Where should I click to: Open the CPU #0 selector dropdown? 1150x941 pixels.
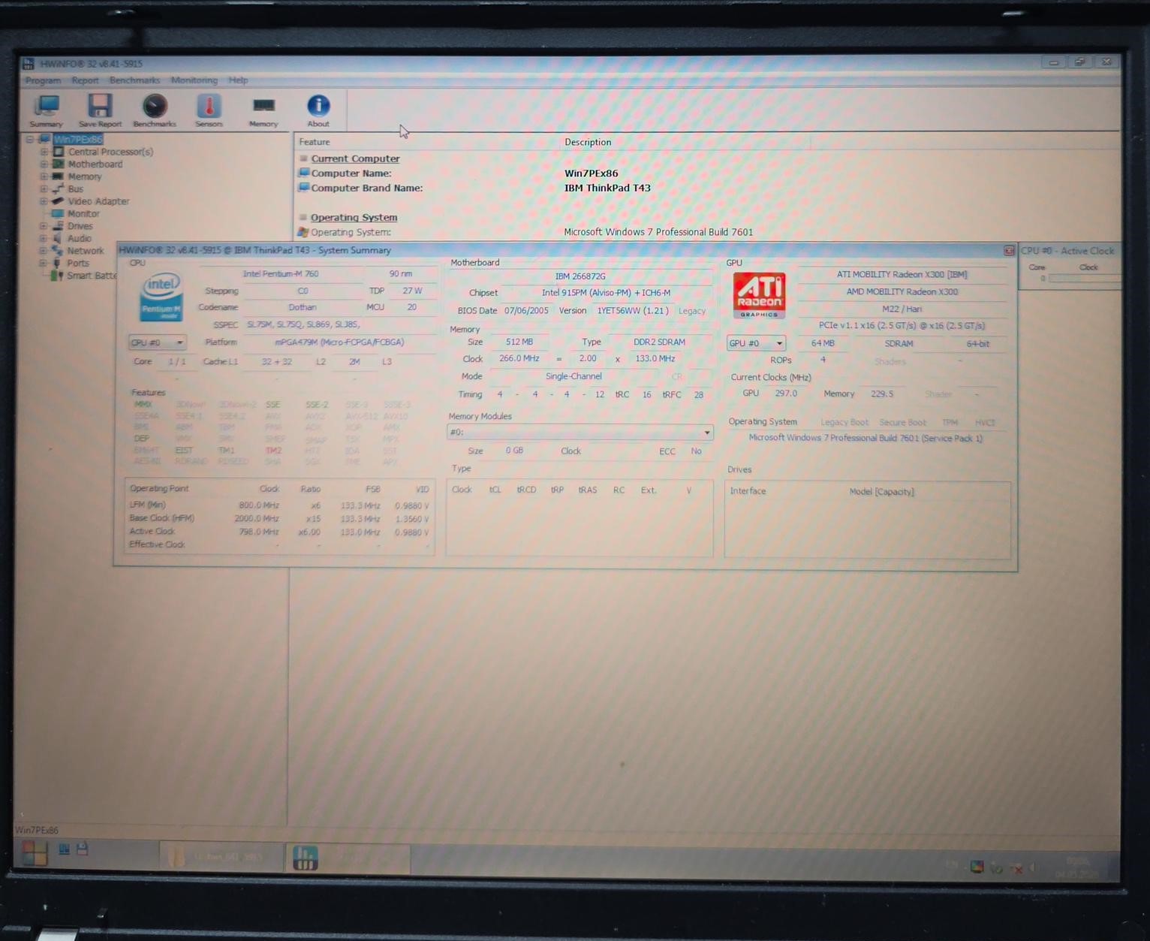tap(157, 342)
